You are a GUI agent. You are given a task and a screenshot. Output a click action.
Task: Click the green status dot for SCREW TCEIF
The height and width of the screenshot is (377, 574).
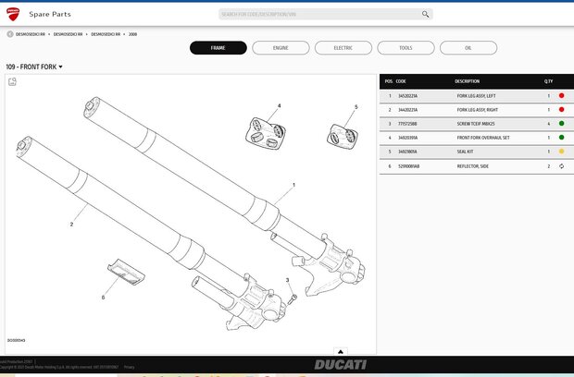(x=561, y=124)
